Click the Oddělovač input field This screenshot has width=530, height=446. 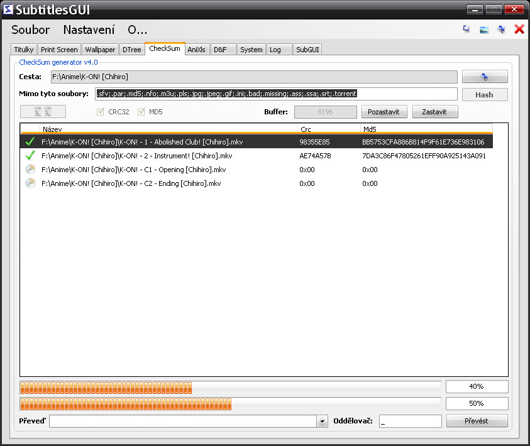click(411, 421)
